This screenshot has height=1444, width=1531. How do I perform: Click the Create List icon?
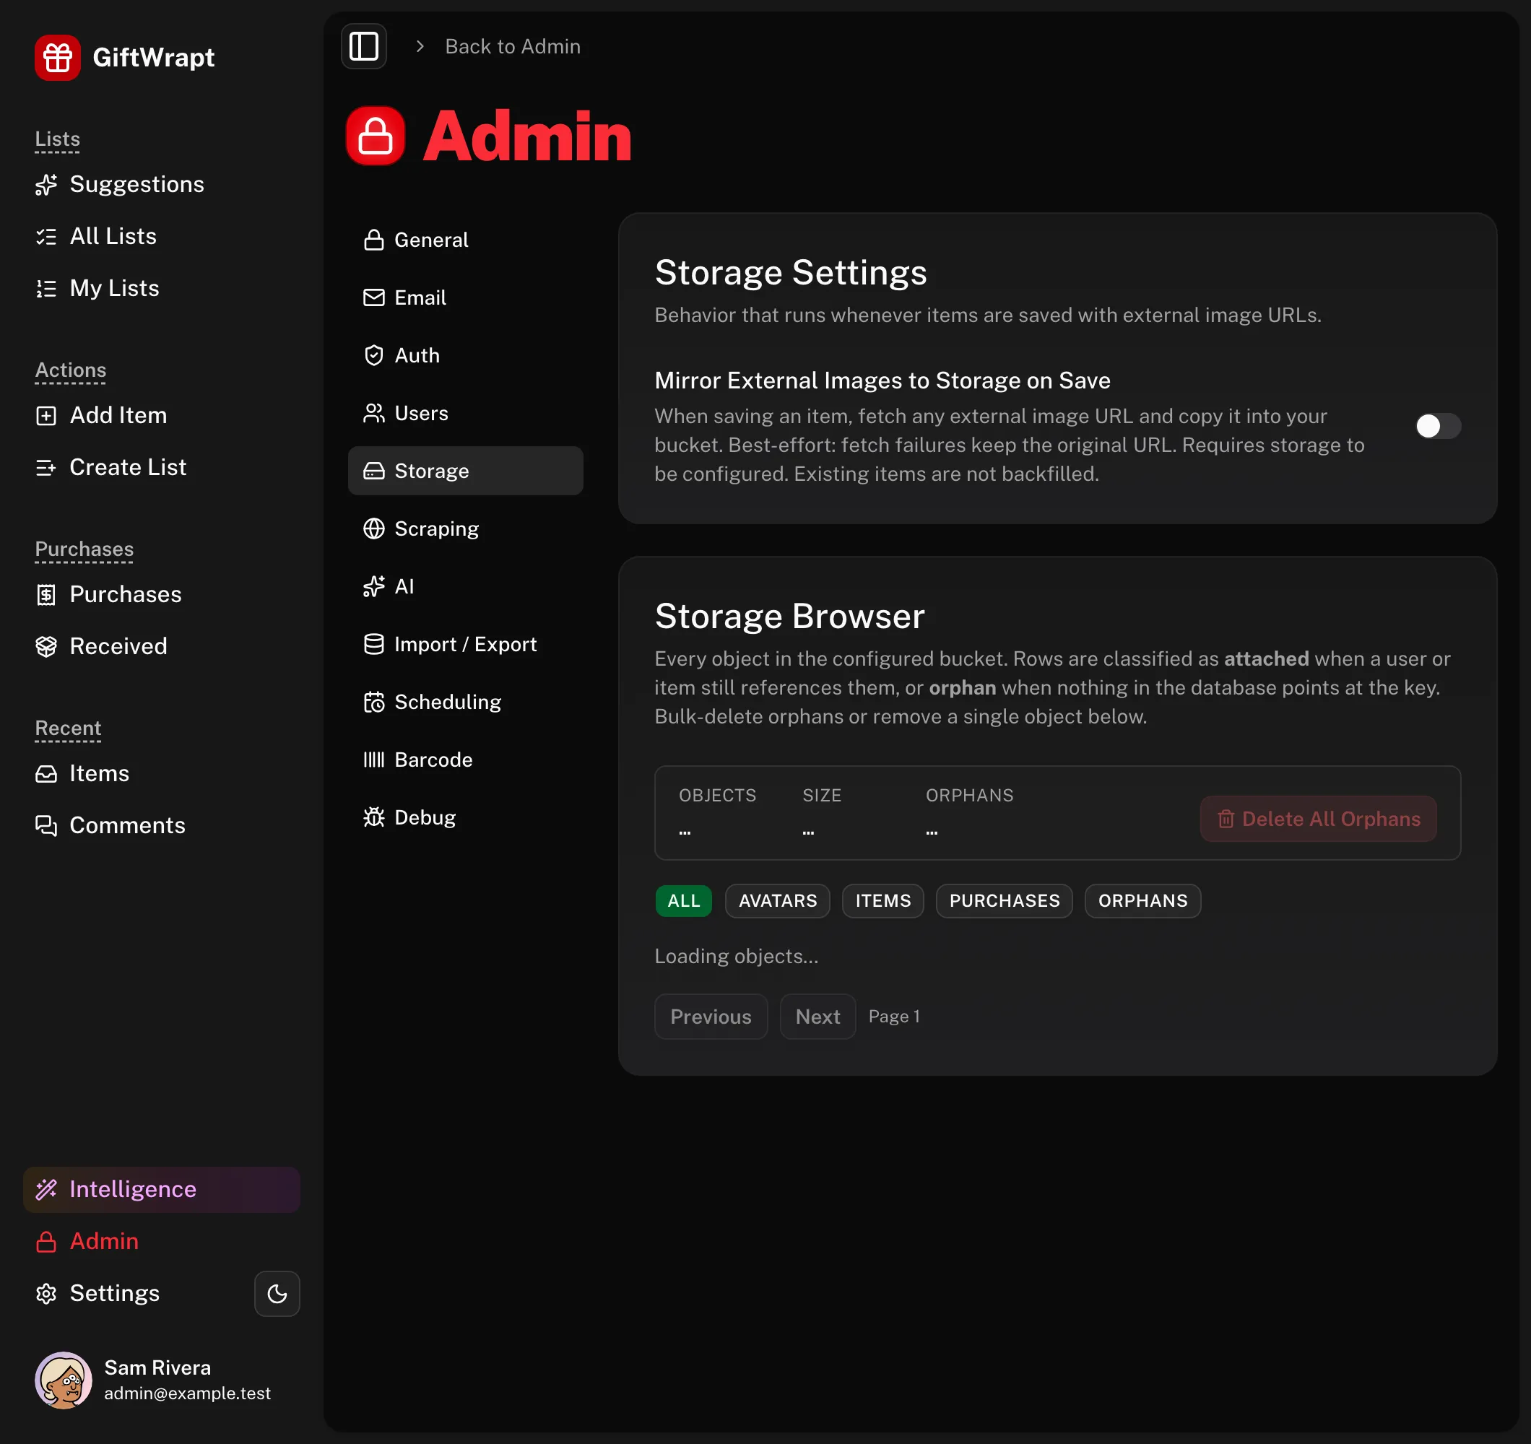click(46, 467)
